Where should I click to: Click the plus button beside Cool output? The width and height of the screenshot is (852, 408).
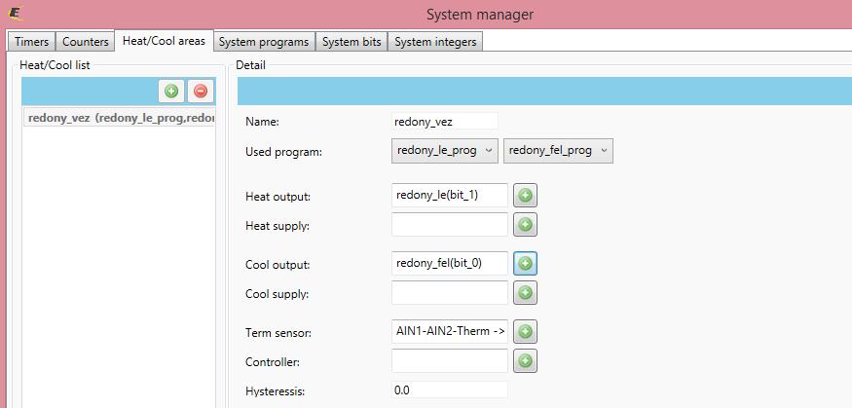coord(525,264)
